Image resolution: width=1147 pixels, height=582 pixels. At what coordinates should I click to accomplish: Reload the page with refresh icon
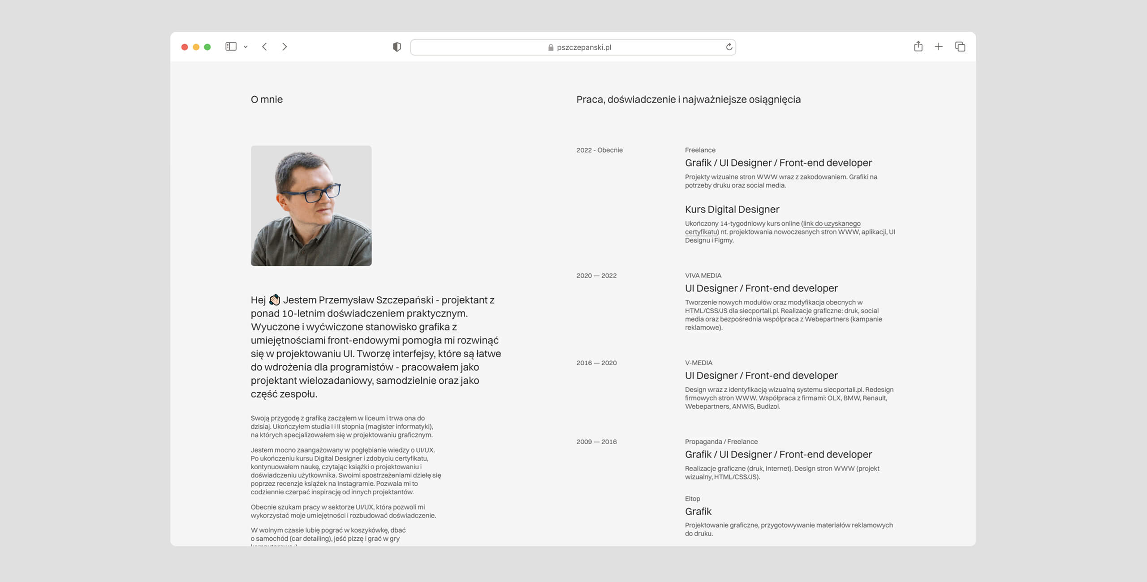729,47
